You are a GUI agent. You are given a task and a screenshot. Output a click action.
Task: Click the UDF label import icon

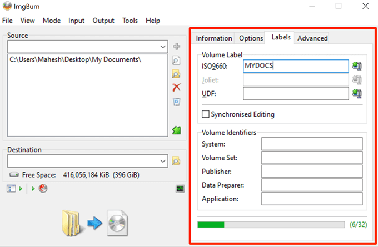tap(357, 93)
